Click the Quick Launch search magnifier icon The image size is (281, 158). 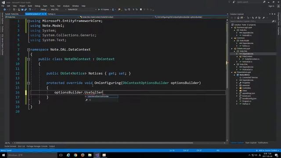(264, 2)
